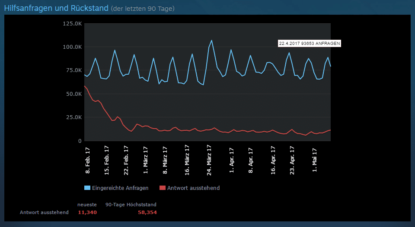Select the 1. Apr. 17 date label
The width and height of the screenshot is (415, 227).
tap(231, 160)
